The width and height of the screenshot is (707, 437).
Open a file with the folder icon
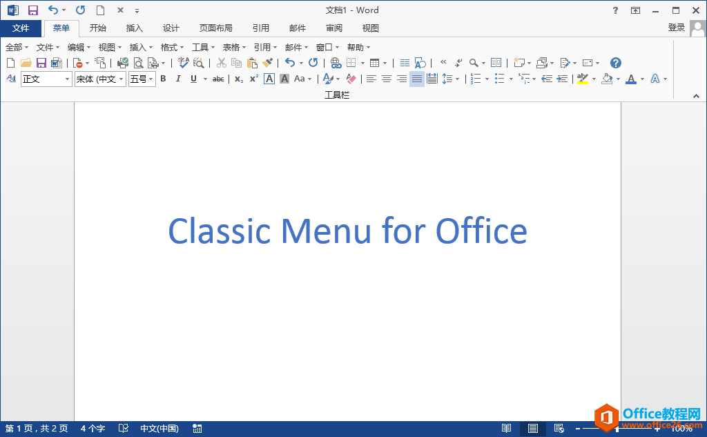click(x=26, y=63)
